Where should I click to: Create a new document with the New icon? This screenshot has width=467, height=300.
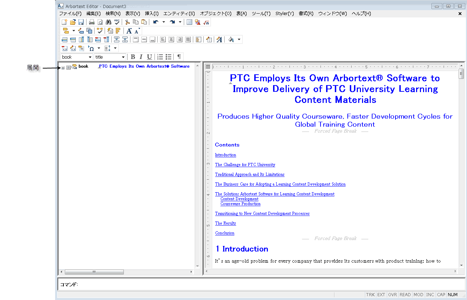click(x=64, y=22)
